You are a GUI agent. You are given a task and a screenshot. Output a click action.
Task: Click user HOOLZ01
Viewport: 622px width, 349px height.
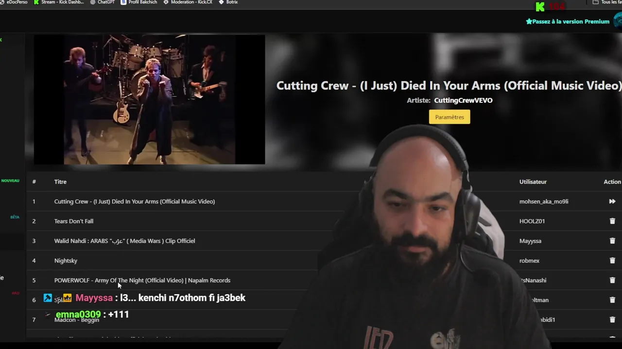point(532,221)
